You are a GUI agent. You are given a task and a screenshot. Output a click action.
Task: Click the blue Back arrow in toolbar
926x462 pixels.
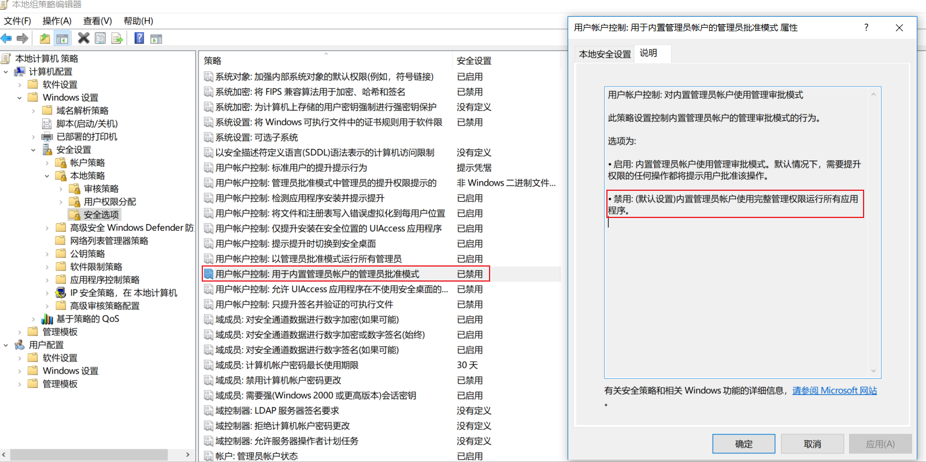[x=6, y=39]
